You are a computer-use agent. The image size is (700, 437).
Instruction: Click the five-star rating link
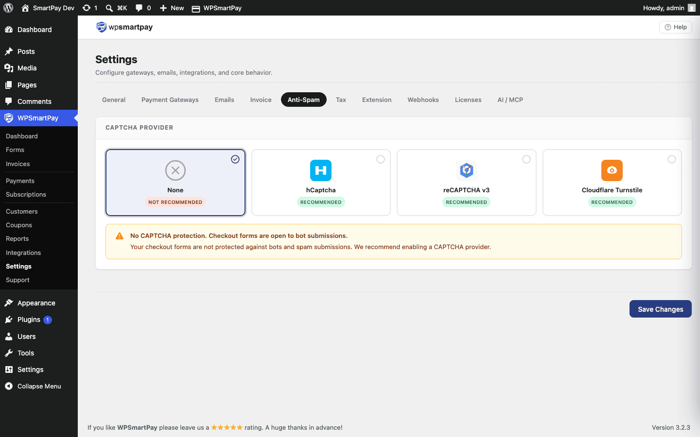(227, 428)
